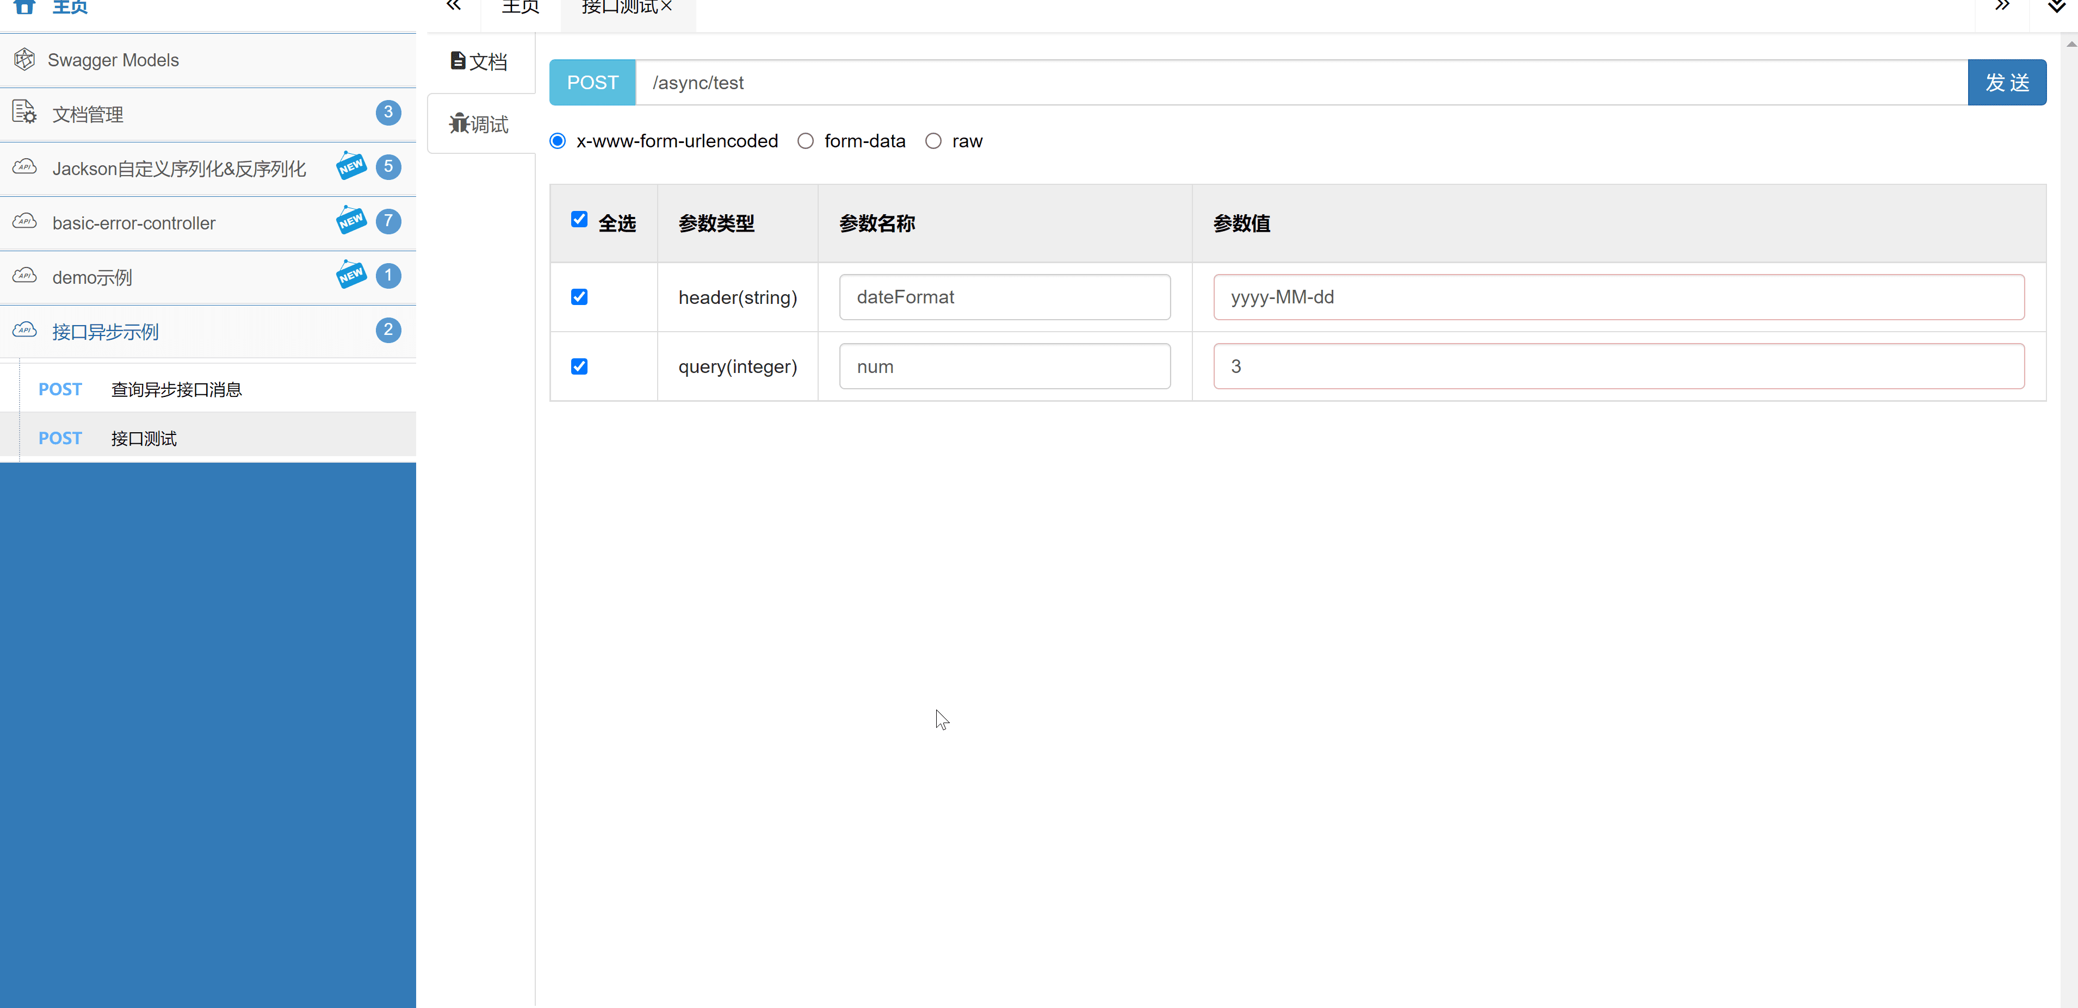2078x1008 pixels.
Task: Click the count badge 1 on demo示例
Action: (388, 276)
